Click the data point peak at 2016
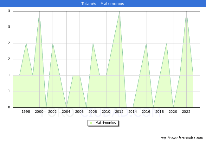 (x=146, y=44)
